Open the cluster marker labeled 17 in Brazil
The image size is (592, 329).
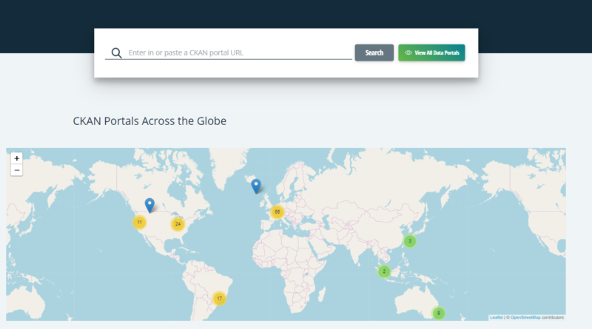219,299
